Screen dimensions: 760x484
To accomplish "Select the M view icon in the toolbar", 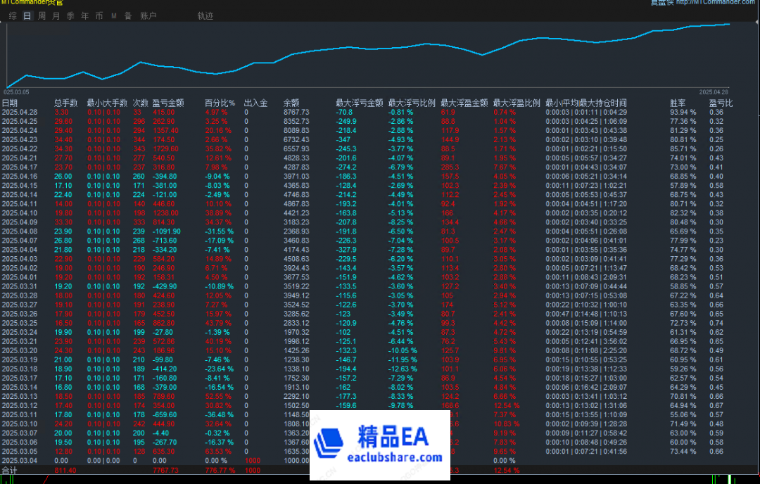I will tap(113, 15).
